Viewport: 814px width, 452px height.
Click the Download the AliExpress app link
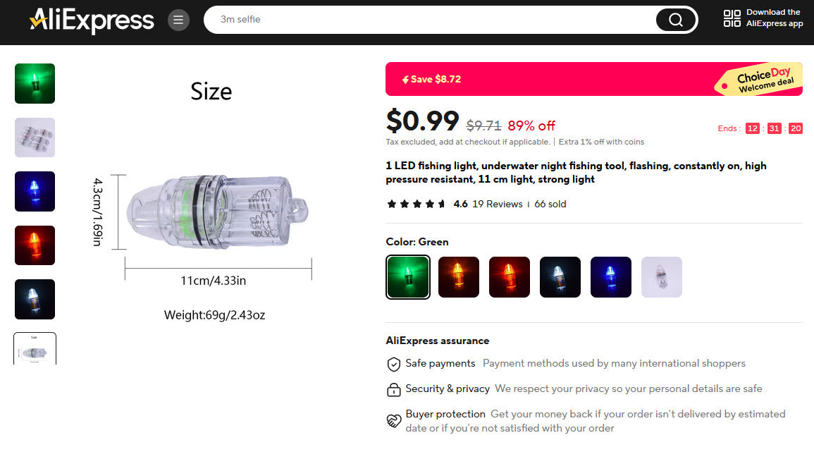coord(775,18)
